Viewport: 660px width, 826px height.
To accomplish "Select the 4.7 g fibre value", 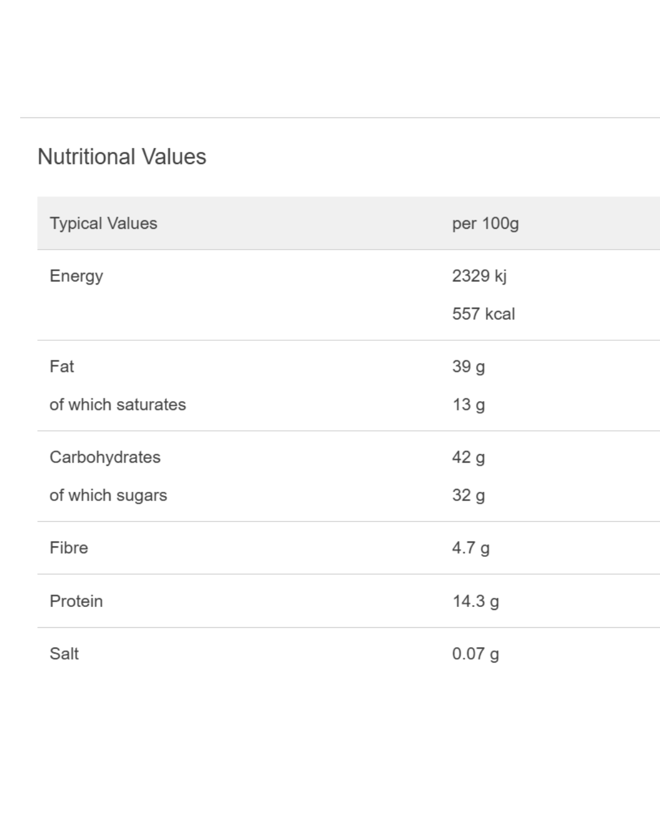I will point(471,548).
